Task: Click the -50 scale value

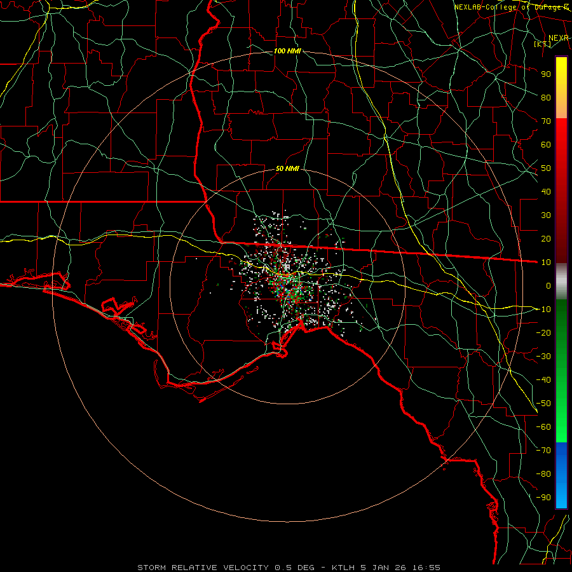Action: (x=543, y=404)
